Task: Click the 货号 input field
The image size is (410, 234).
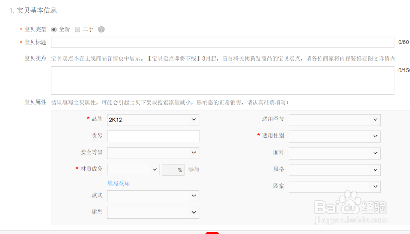Action: (x=153, y=137)
